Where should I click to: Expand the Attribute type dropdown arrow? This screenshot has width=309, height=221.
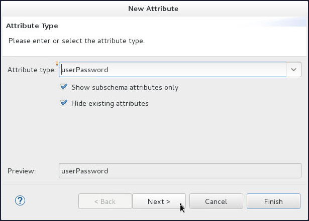294,70
